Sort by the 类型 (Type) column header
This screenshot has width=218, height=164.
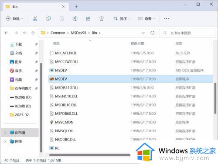tap(179, 44)
